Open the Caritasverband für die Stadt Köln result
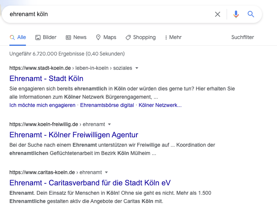The width and height of the screenshot is (277, 212). click(x=90, y=183)
